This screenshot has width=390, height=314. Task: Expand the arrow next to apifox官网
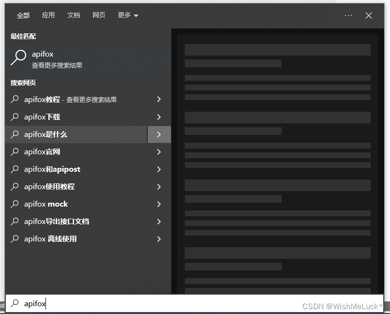pyautogui.click(x=159, y=151)
